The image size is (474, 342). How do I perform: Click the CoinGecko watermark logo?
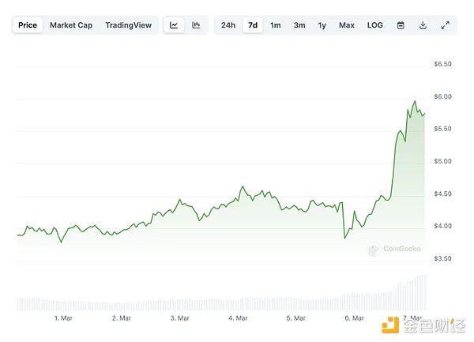(x=393, y=249)
